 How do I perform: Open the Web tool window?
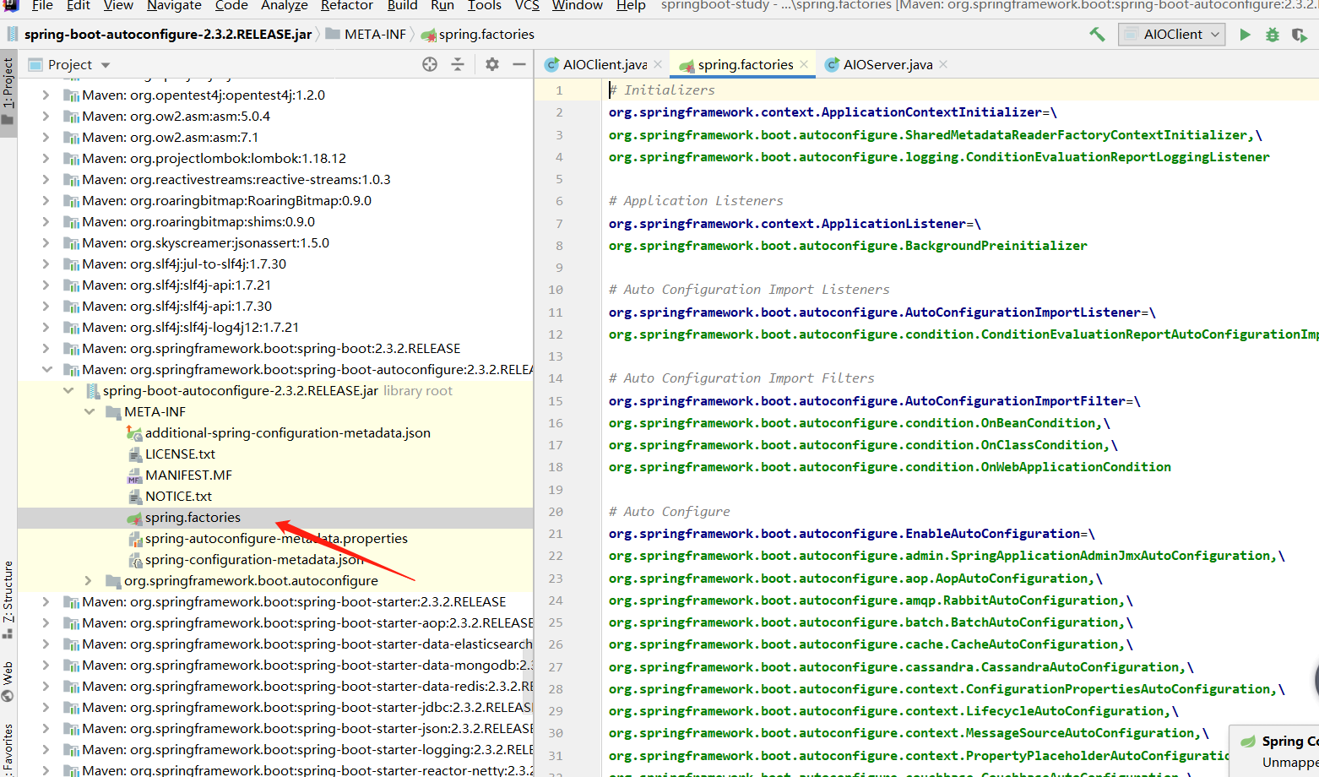coord(8,682)
